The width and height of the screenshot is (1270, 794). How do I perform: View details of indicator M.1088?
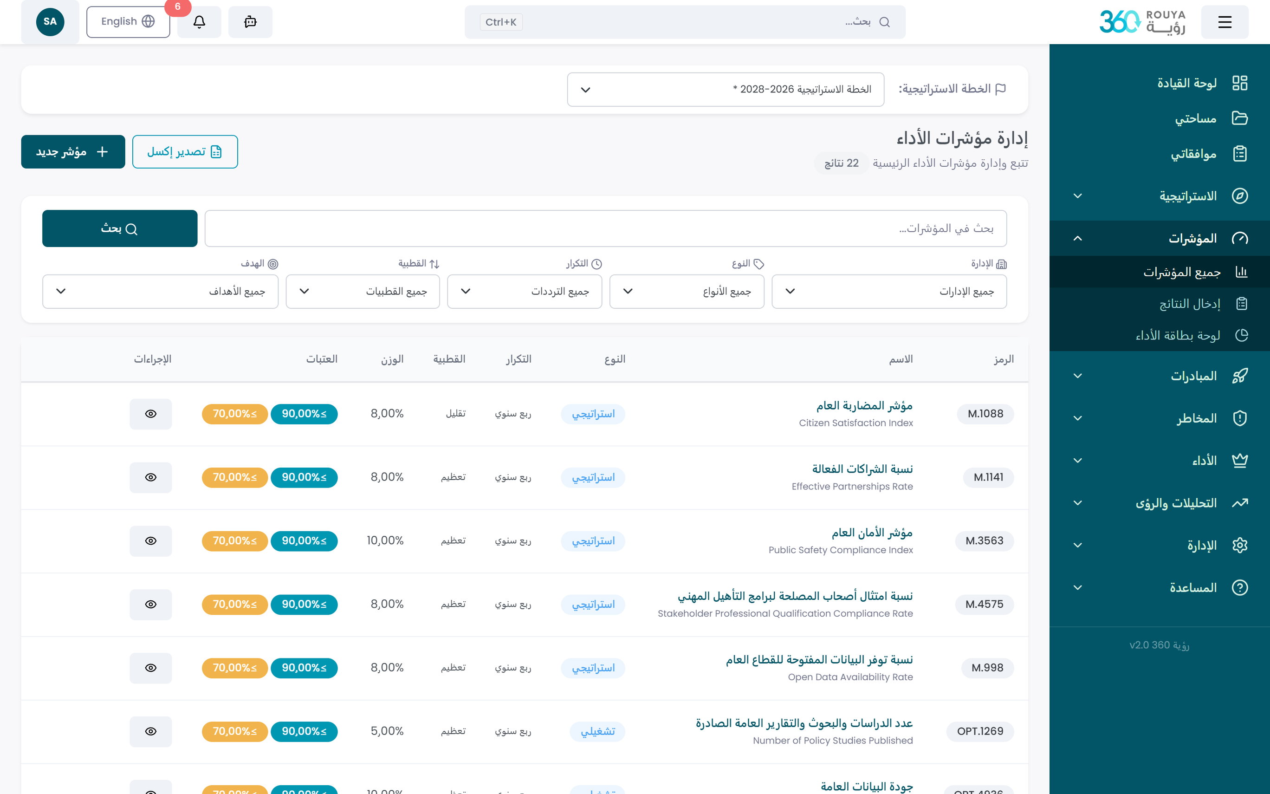point(150,414)
